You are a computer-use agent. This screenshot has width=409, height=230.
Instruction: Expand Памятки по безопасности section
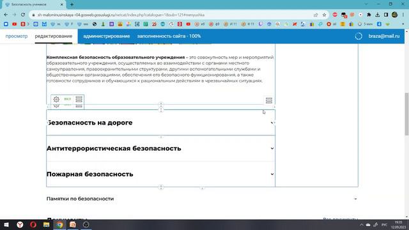tap(202, 199)
